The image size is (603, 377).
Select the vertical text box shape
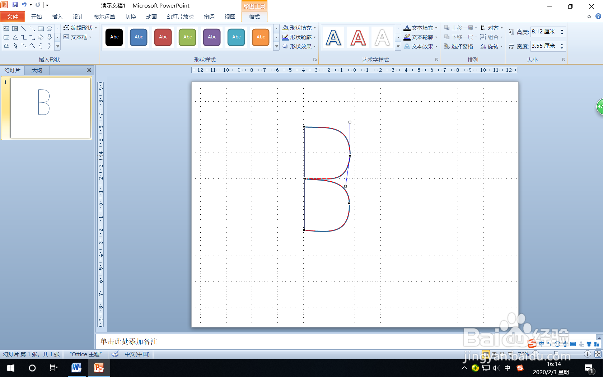coord(15,28)
